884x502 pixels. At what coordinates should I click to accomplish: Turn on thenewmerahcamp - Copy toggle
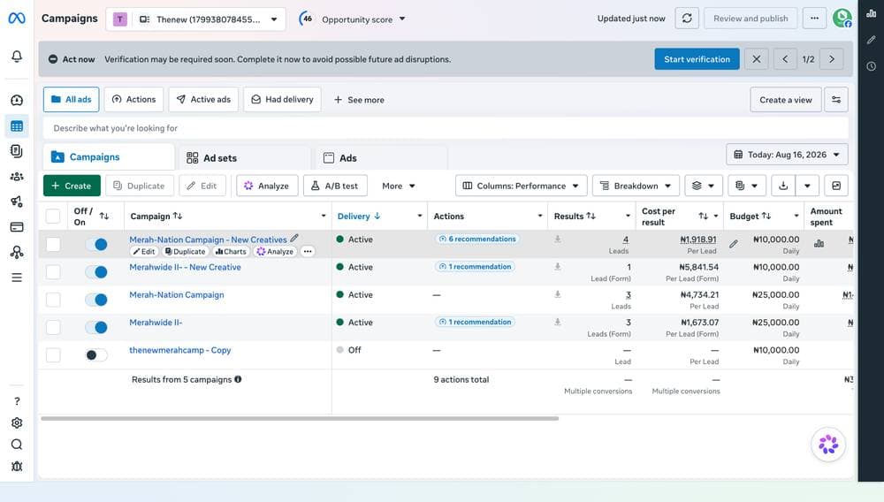[96, 354]
